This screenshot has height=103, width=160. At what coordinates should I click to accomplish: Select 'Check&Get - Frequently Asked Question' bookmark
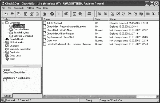click(66, 26)
